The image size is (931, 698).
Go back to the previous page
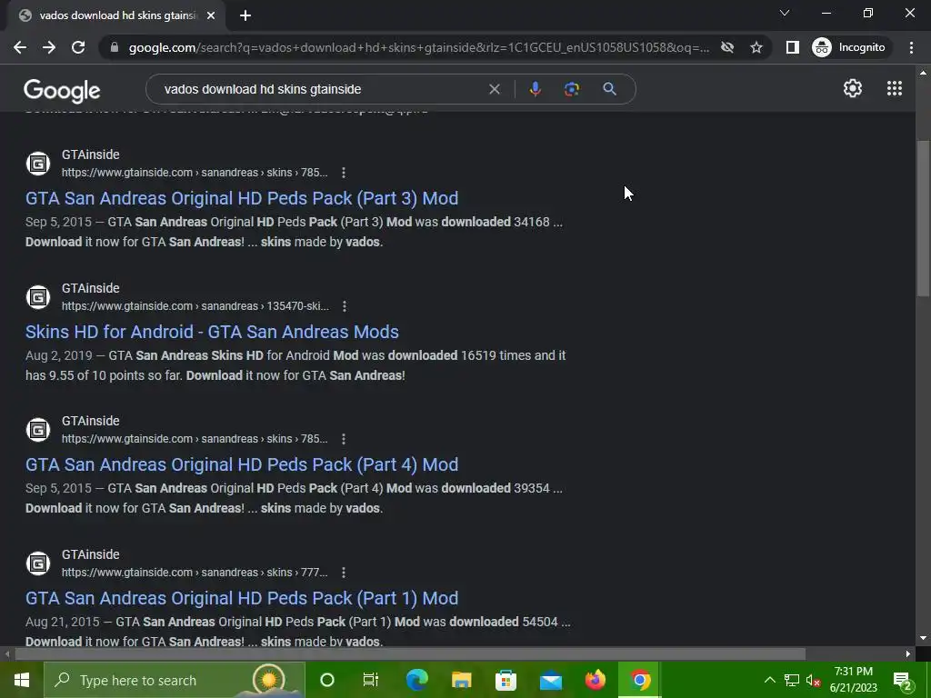click(x=20, y=47)
